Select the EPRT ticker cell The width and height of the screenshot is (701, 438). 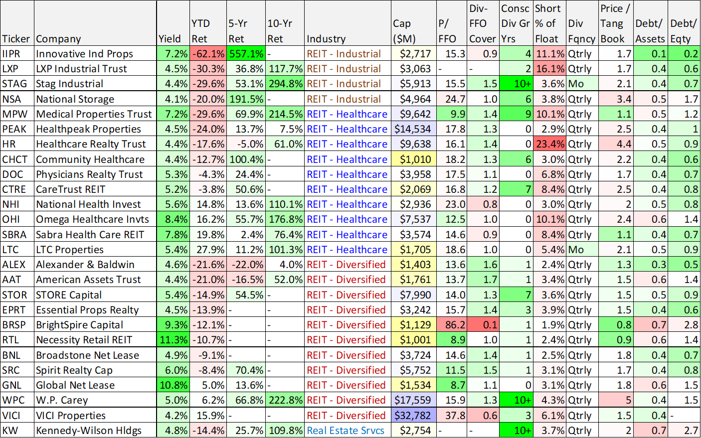[x=17, y=310]
